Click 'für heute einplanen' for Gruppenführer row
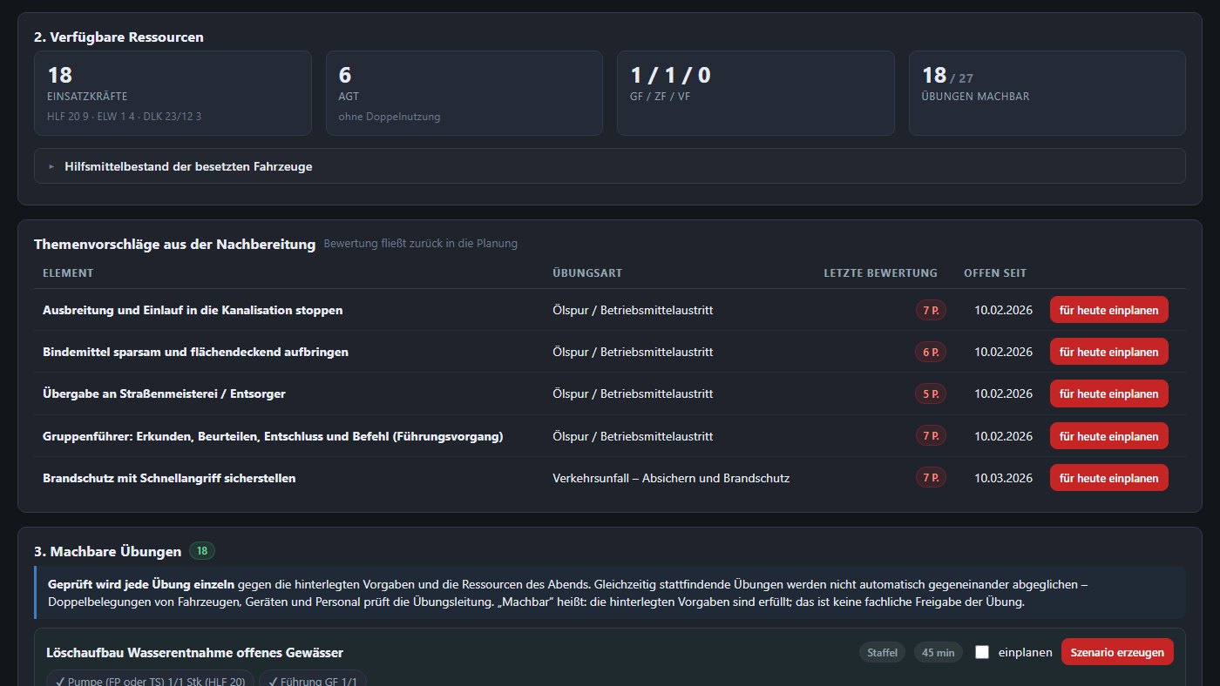The height and width of the screenshot is (686, 1220). (x=1108, y=436)
